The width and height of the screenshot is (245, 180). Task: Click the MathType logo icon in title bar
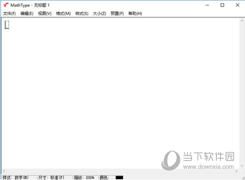[6, 5]
